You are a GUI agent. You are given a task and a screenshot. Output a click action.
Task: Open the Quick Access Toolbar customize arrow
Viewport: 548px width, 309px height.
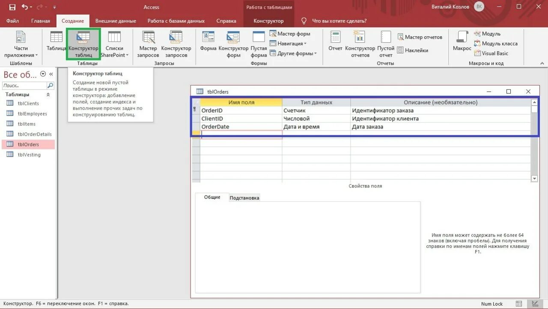point(54,7)
